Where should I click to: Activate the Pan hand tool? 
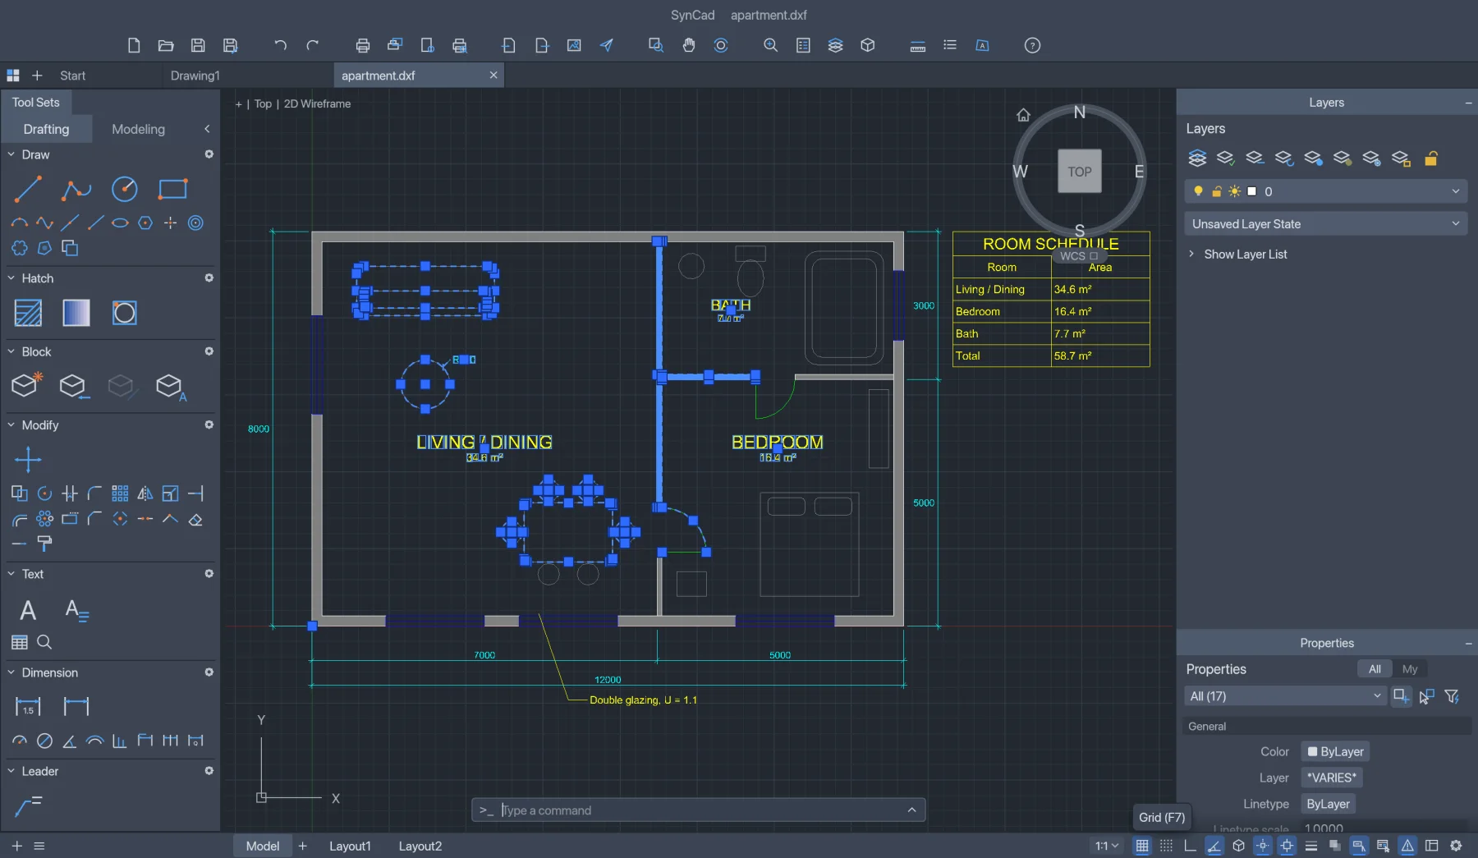(689, 45)
